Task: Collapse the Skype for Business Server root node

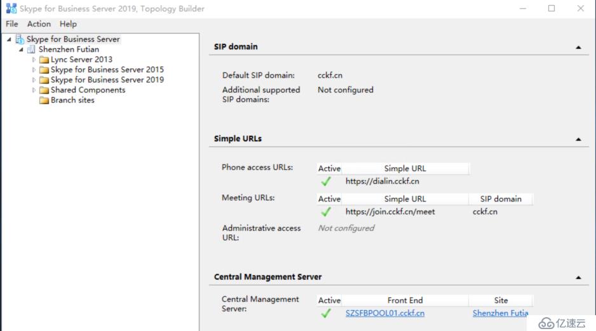Action: coord(9,39)
